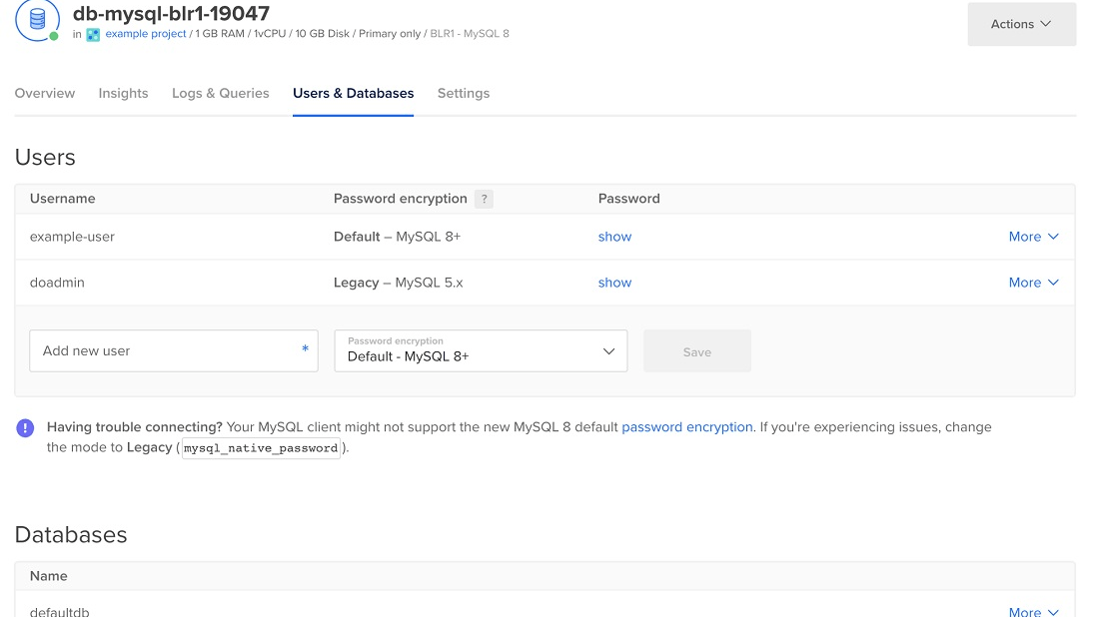Expand More options for doadmin

(x=1033, y=283)
